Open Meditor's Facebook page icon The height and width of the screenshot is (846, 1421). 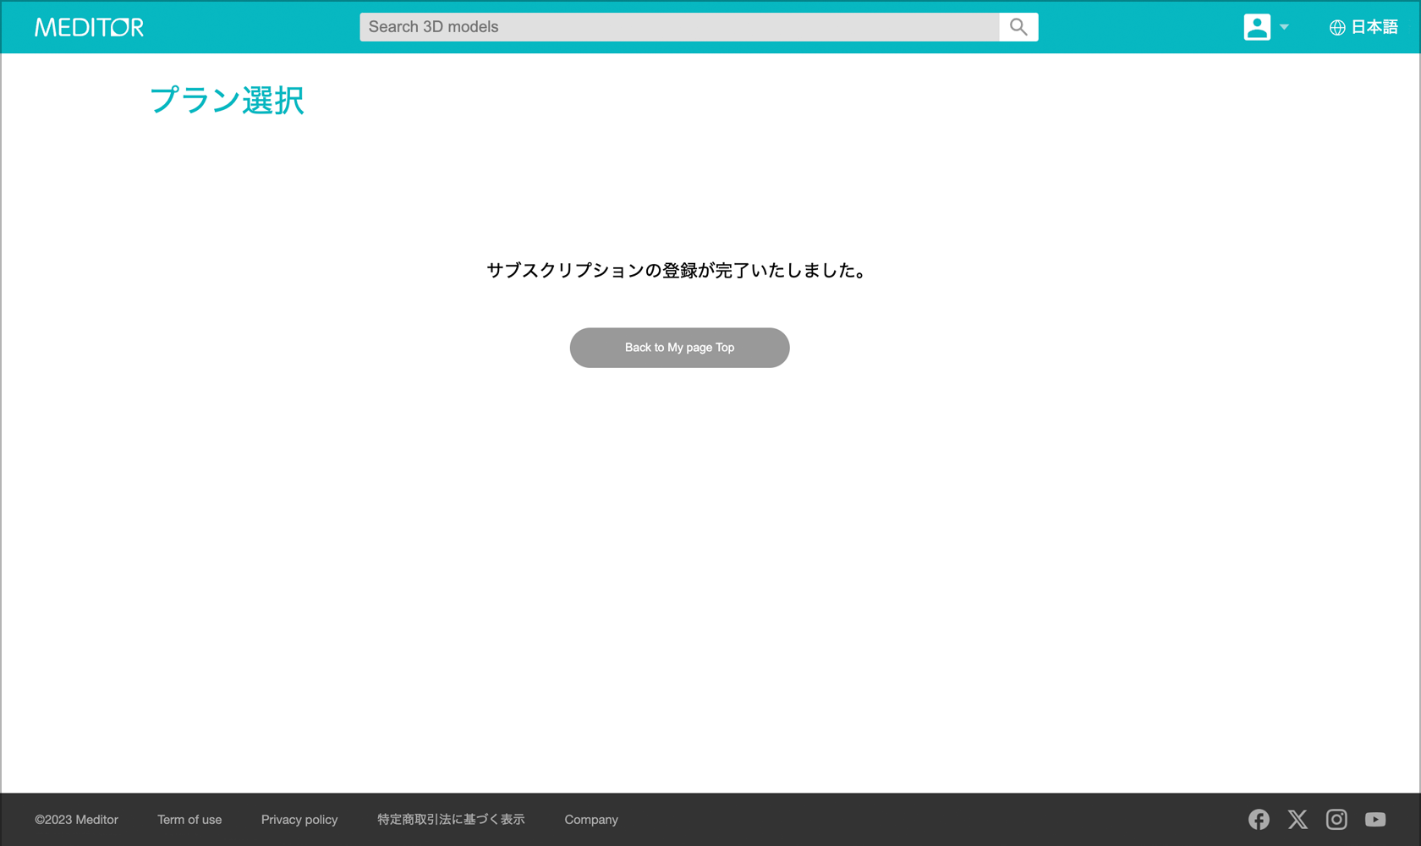(x=1259, y=819)
